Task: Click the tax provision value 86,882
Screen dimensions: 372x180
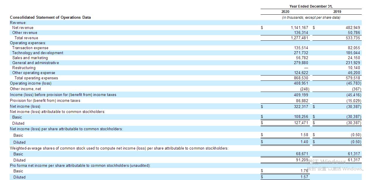Action: point(302,101)
